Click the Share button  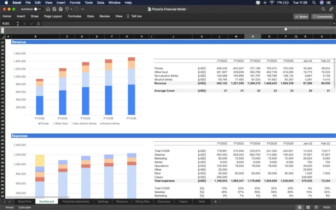[x=301, y=16]
